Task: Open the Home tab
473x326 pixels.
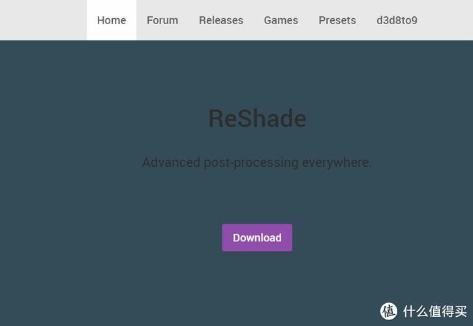Action: click(x=112, y=20)
